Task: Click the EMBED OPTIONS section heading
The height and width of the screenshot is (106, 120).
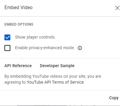Action: [x=19, y=24]
